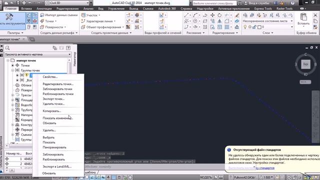Image resolution: width=320 pixels, height=180 pixels.
Task: Activate the Trim tool
Action: click(x=226, y=15)
